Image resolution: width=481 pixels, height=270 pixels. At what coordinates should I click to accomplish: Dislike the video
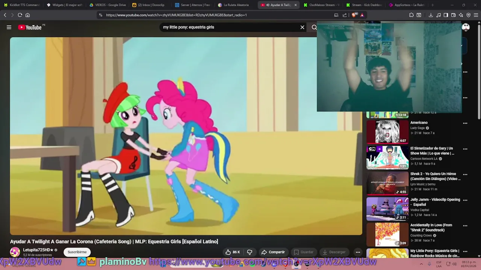(x=250, y=252)
